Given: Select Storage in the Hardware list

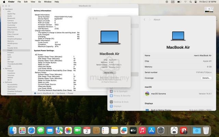Looking at the screenshot, I should point(11,62).
